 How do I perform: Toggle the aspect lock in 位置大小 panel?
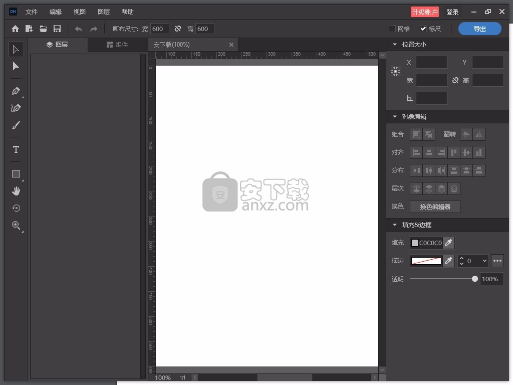click(x=455, y=80)
